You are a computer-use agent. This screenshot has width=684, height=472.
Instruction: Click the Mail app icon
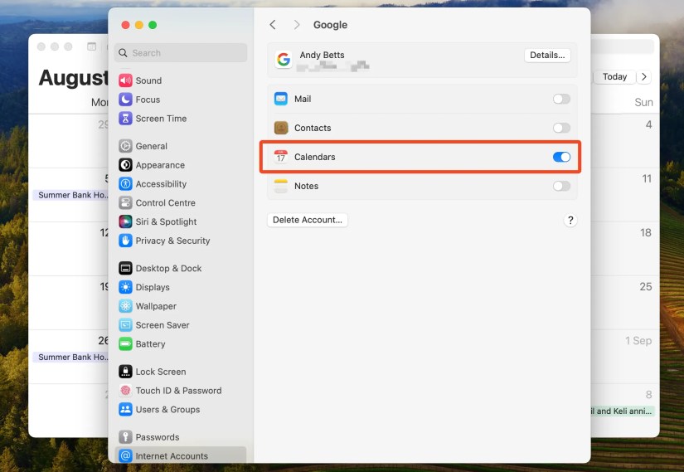coord(281,99)
